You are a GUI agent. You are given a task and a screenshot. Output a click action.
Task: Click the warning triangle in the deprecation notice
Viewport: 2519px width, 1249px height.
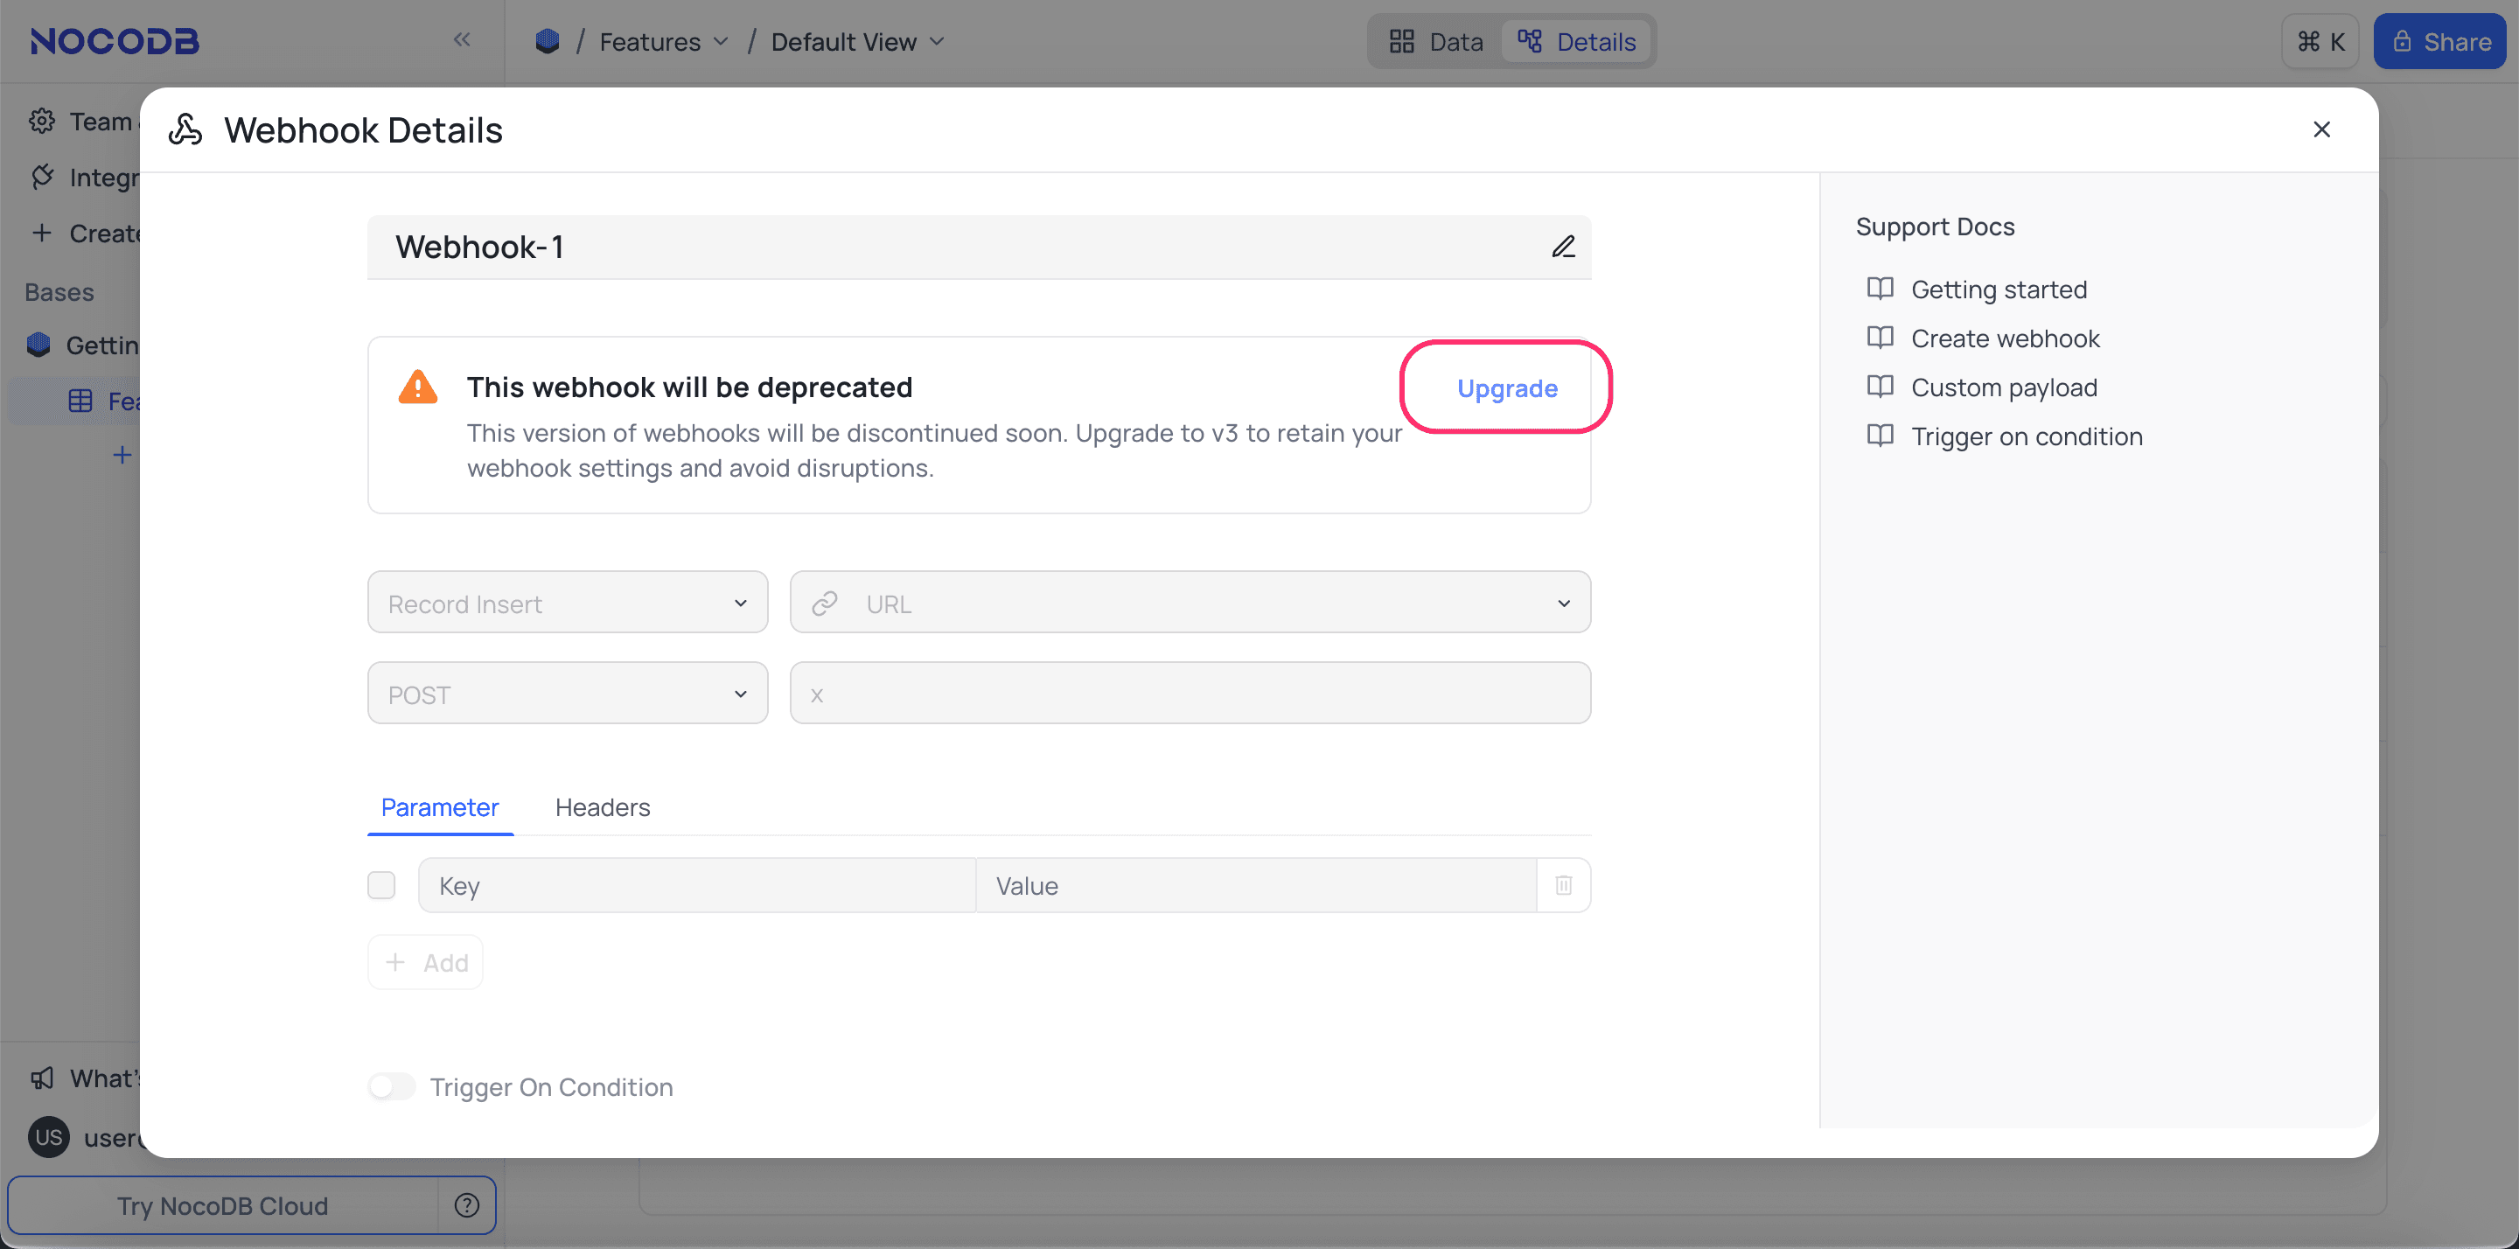pos(417,387)
